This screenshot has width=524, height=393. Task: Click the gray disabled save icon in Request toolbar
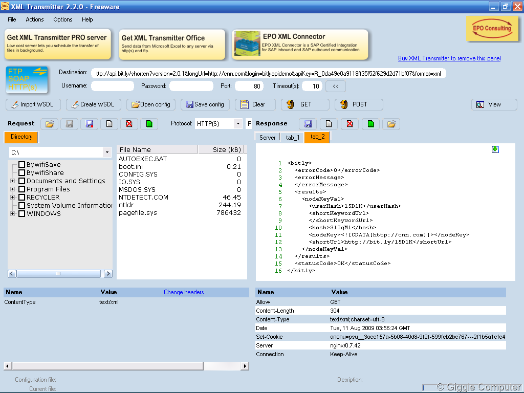69,124
